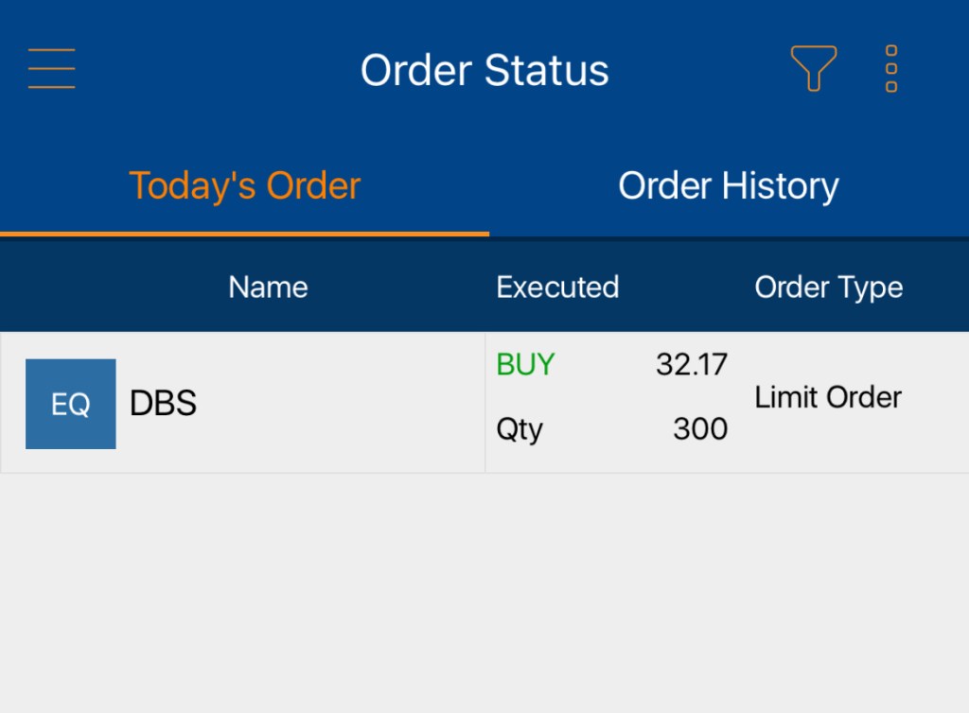Click the Order Status page title

(484, 71)
